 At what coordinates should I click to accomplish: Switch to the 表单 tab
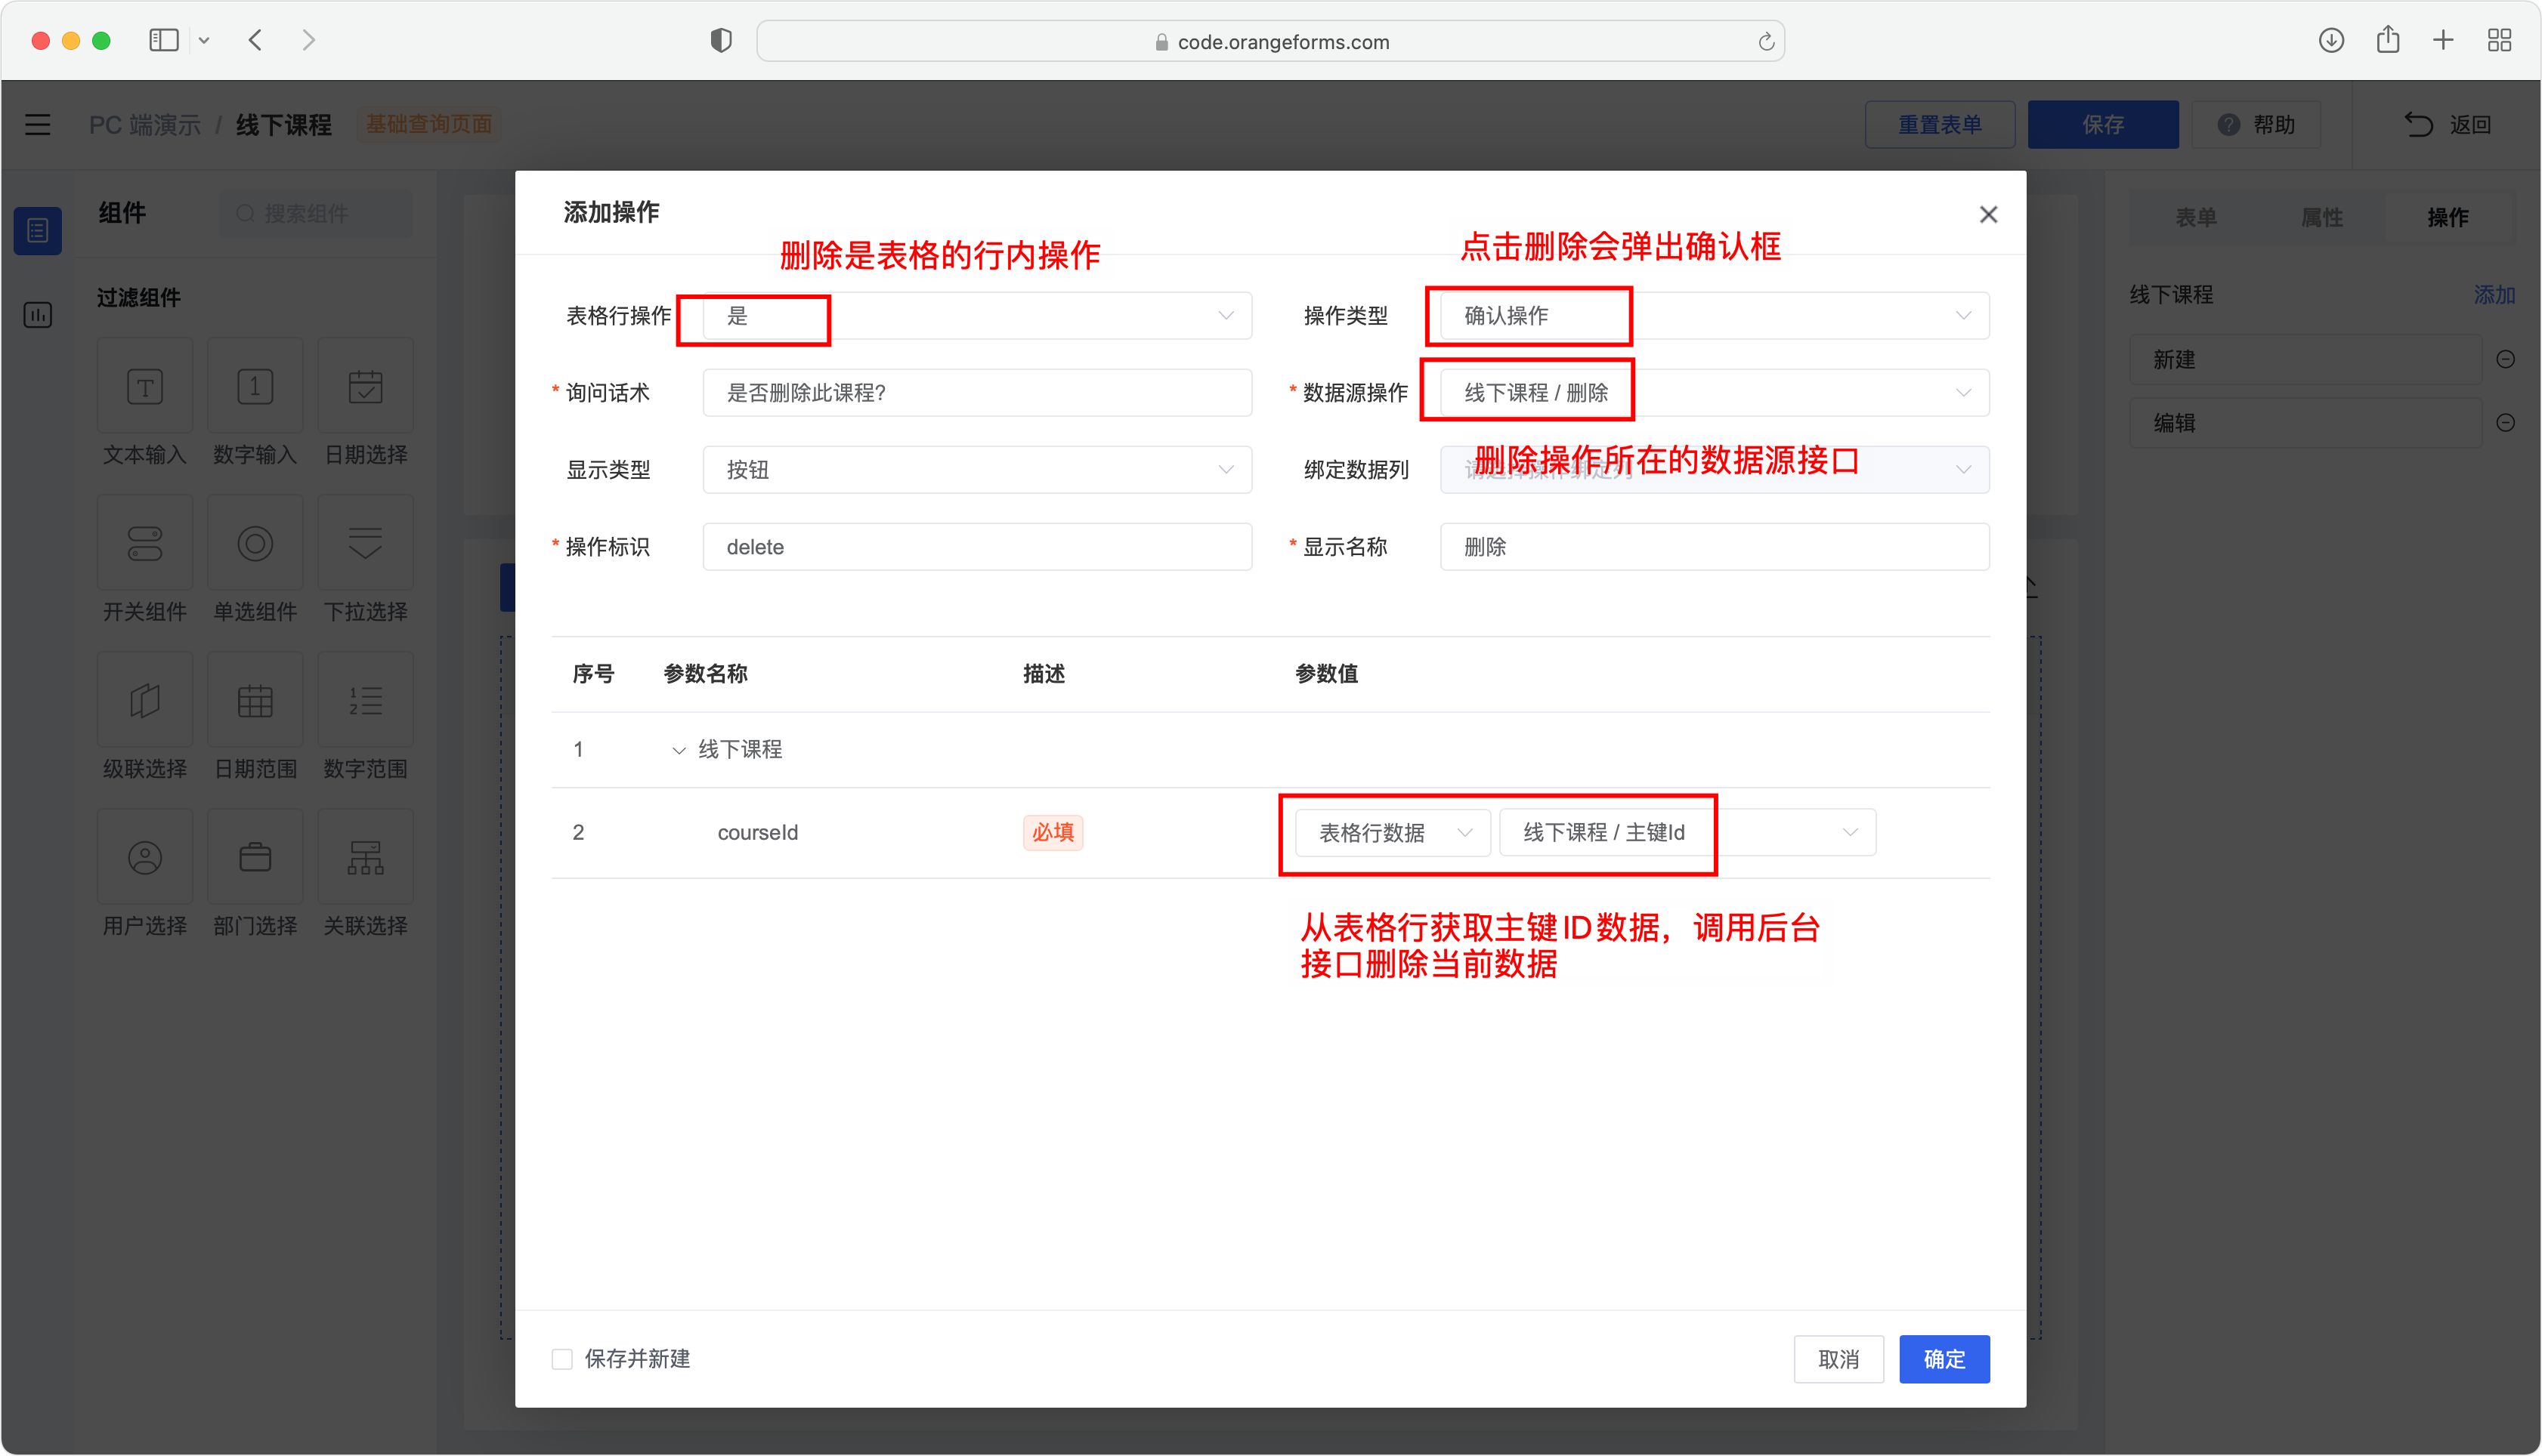[x=2196, y=218]
